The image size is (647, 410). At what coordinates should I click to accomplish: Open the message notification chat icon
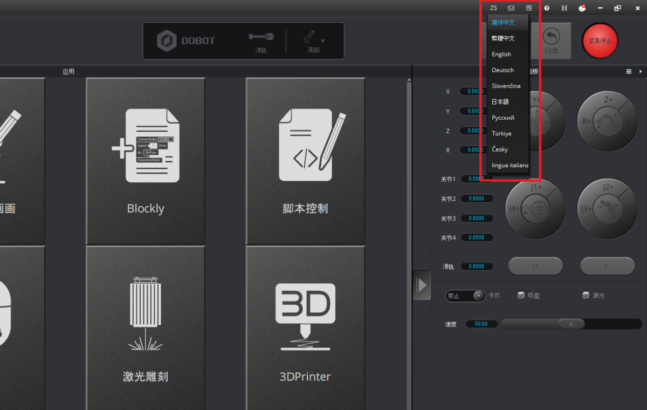pyautogui.click(x=582, y=8)
